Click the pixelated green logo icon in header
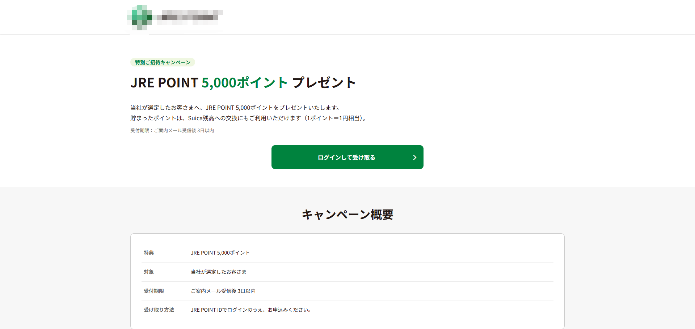The image size is (695, 329). tap(140, 17)
